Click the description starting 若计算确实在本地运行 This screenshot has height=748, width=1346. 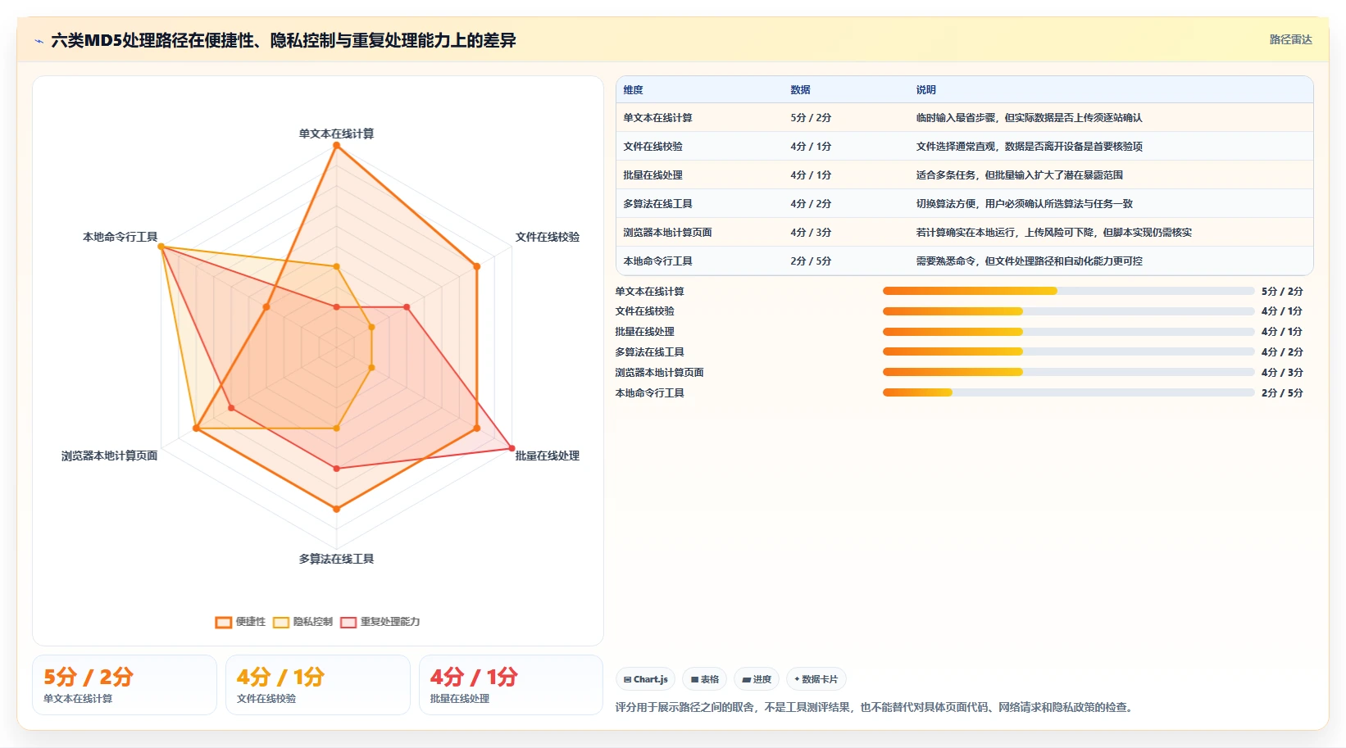[1053, 233]
